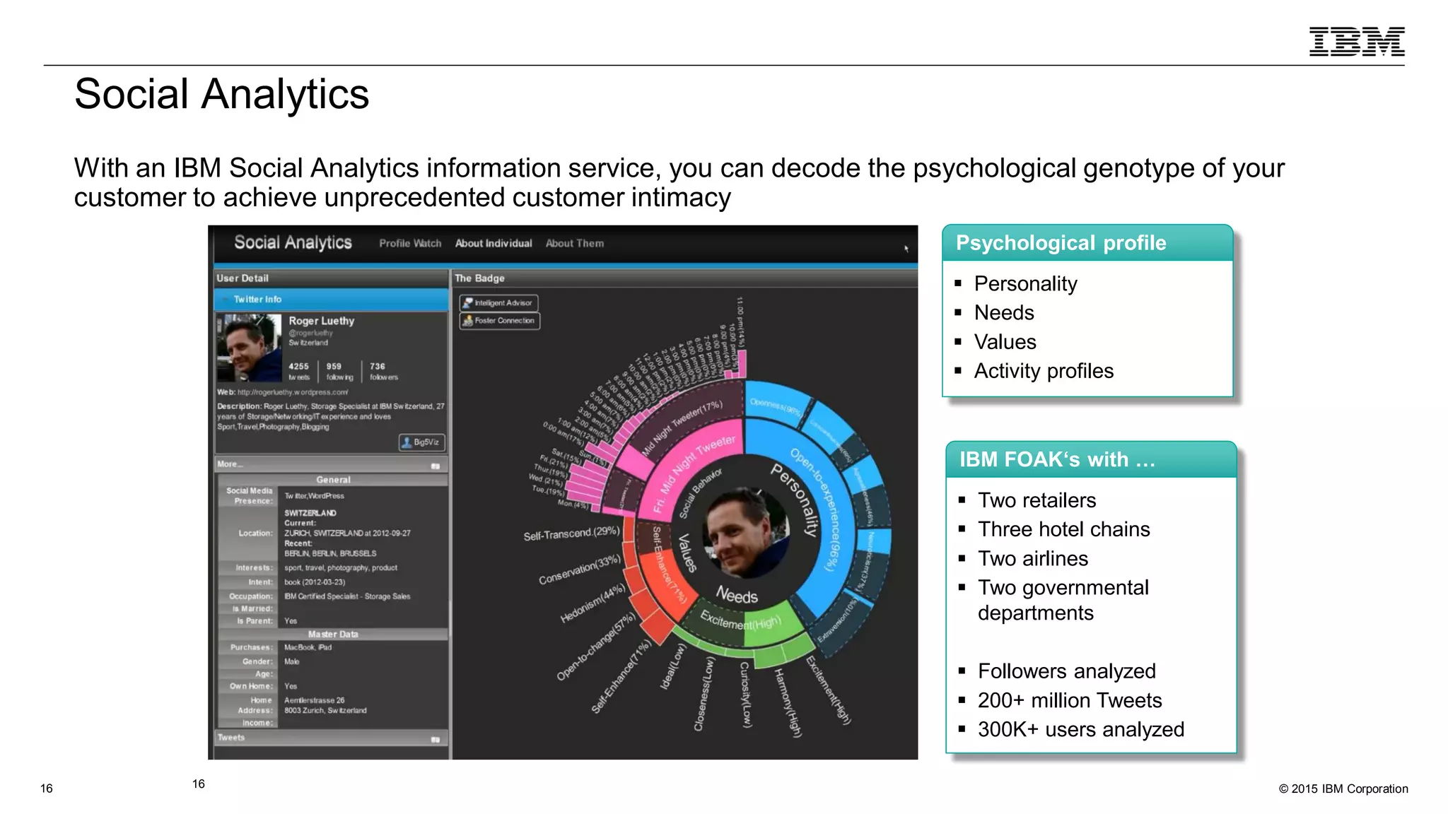Click the Tue.(19%) weekday bar label
The height and width of the screenshot is (814, 1448).
(x=548, y=490)
